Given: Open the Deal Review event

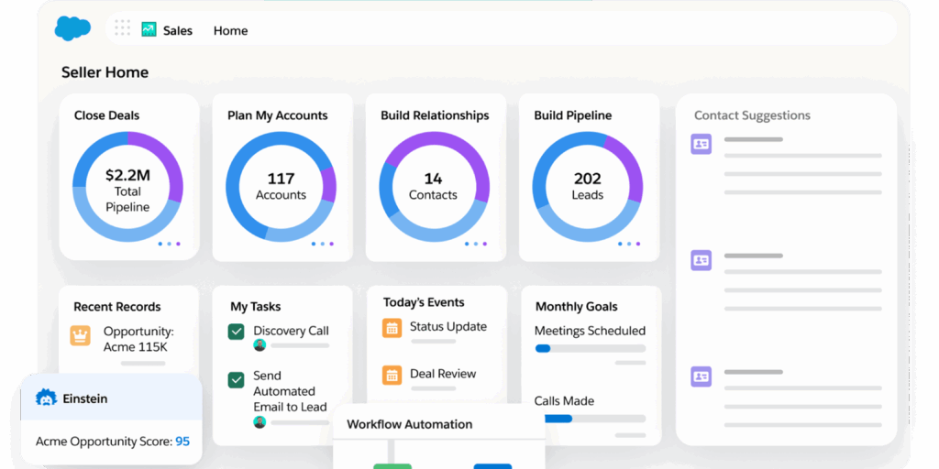Looking at the screenshot, I should coord(443,374).
